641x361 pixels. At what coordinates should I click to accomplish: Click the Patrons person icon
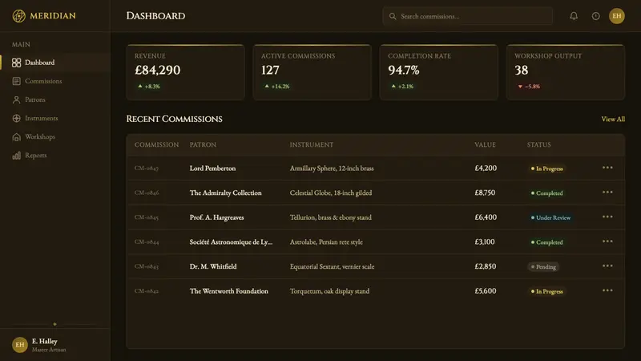[x=16, y=99]
